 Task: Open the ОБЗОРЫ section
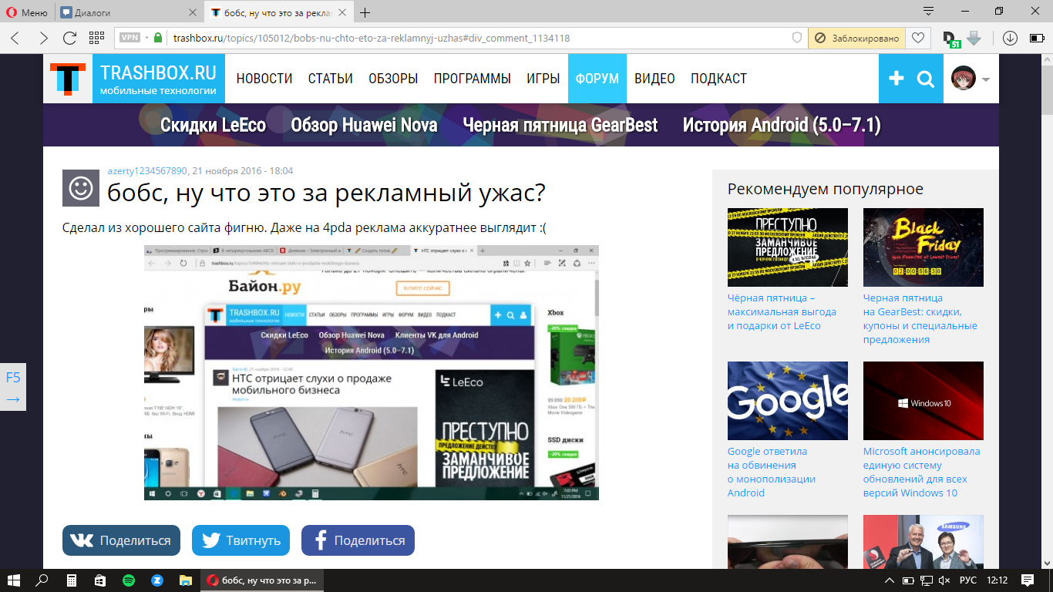[393, 79]
